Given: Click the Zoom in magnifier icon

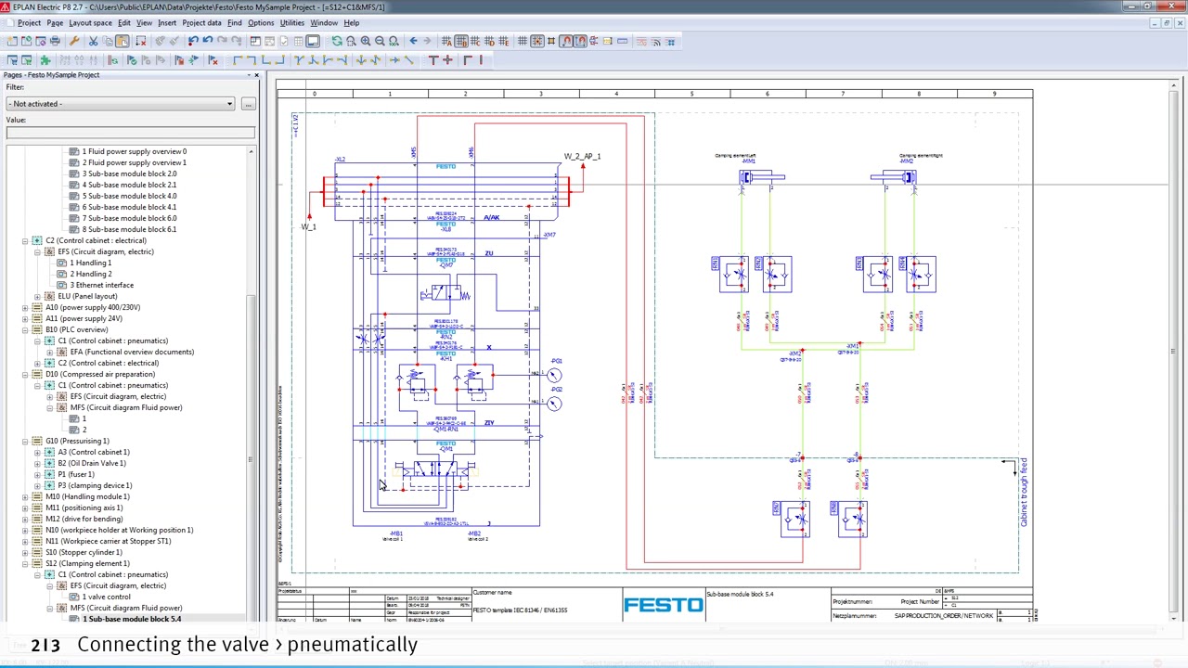Looking at the screenshot, I should point(366,41).
